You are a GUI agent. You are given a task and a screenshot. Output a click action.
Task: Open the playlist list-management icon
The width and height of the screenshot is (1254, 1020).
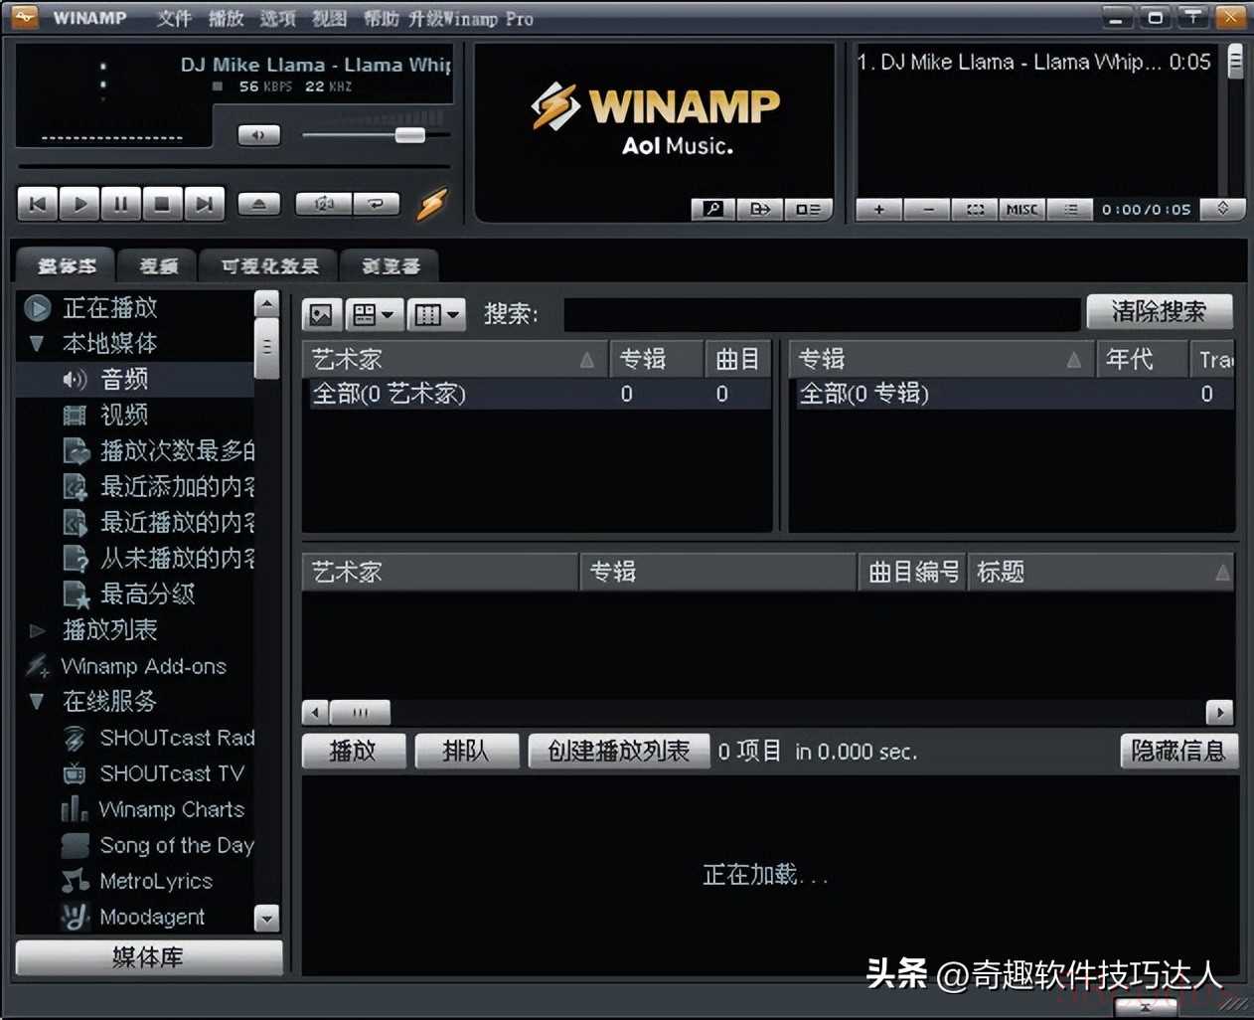click(x=1070, y=209)
